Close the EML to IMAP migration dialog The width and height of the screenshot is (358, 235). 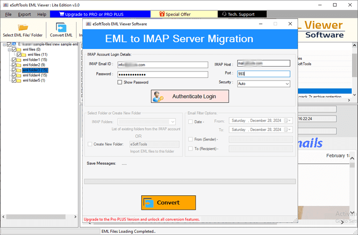point(290,24)
